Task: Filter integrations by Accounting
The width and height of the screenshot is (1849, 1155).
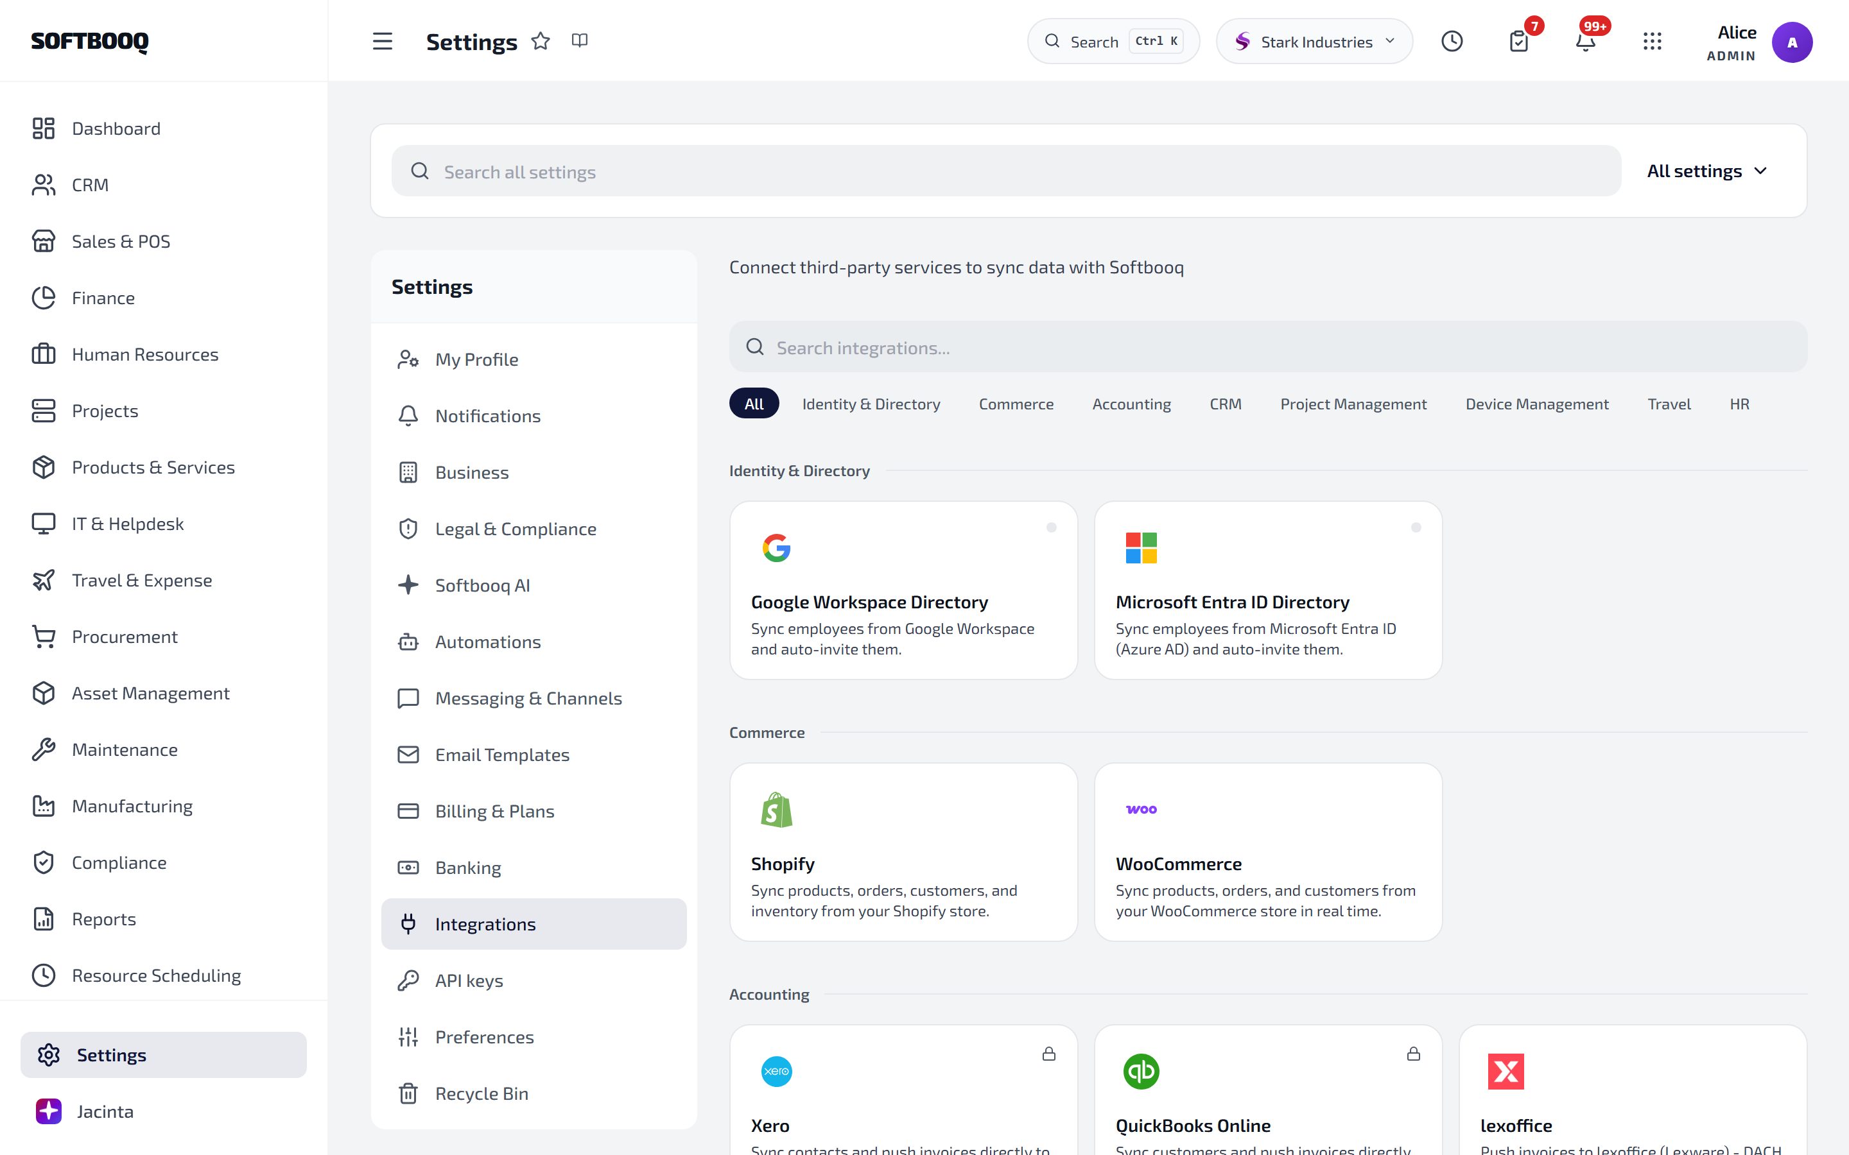Action: point(1132,404)
